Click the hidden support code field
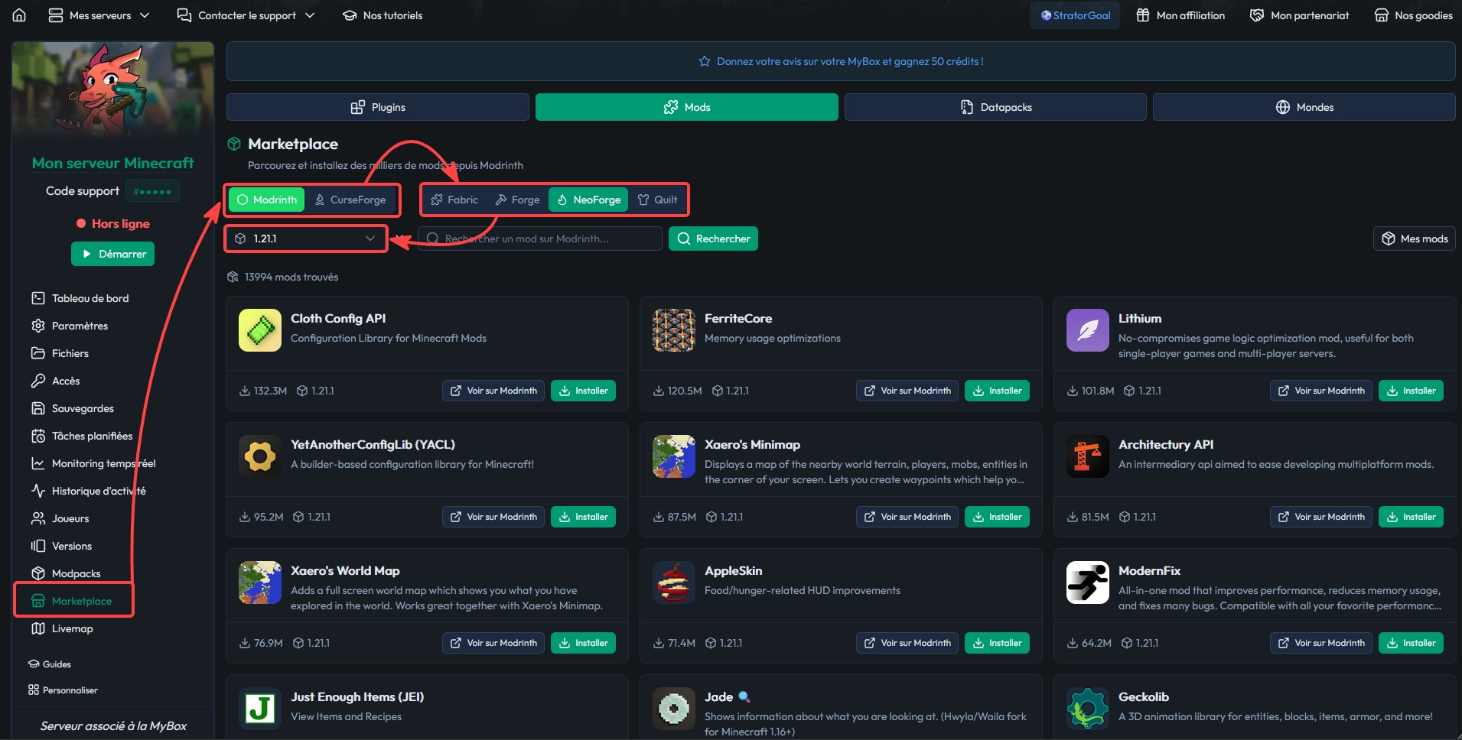Image resolution: width=1462 pixels, height=740 pixels. (152, 191)
